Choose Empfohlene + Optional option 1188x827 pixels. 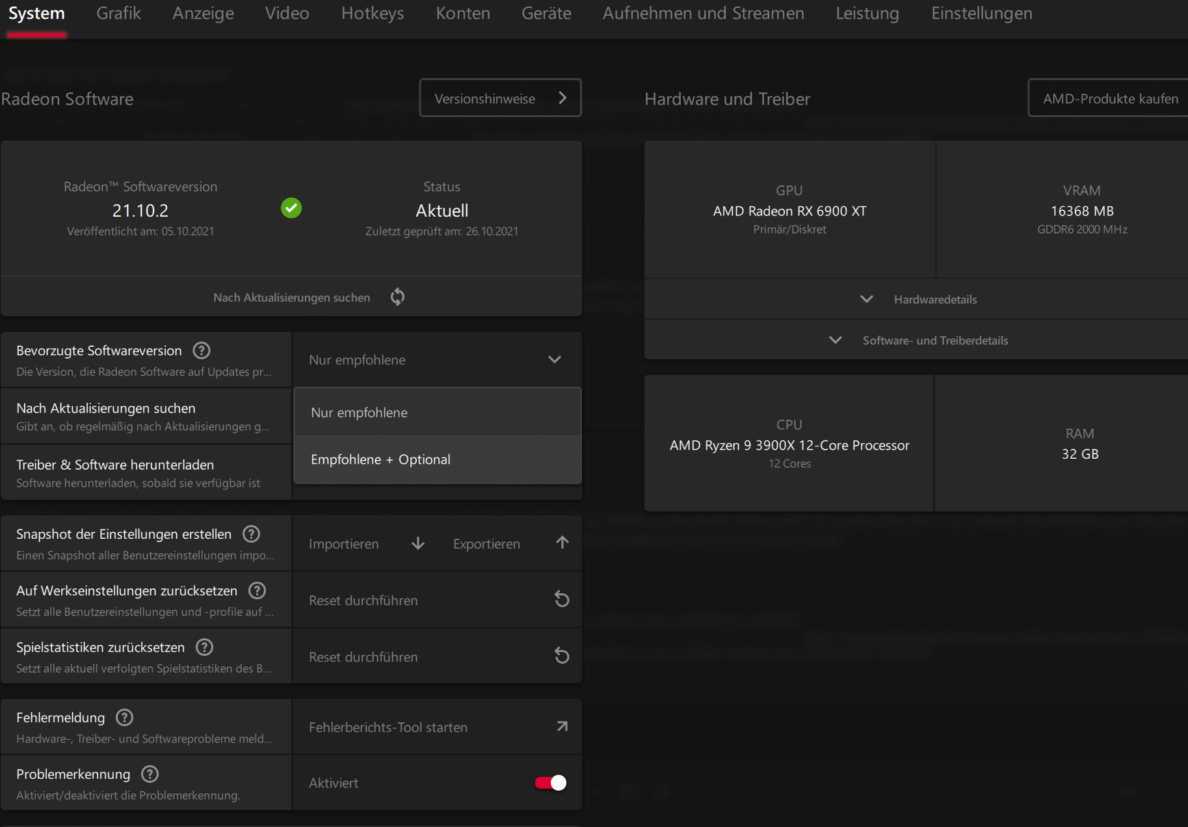438,459
